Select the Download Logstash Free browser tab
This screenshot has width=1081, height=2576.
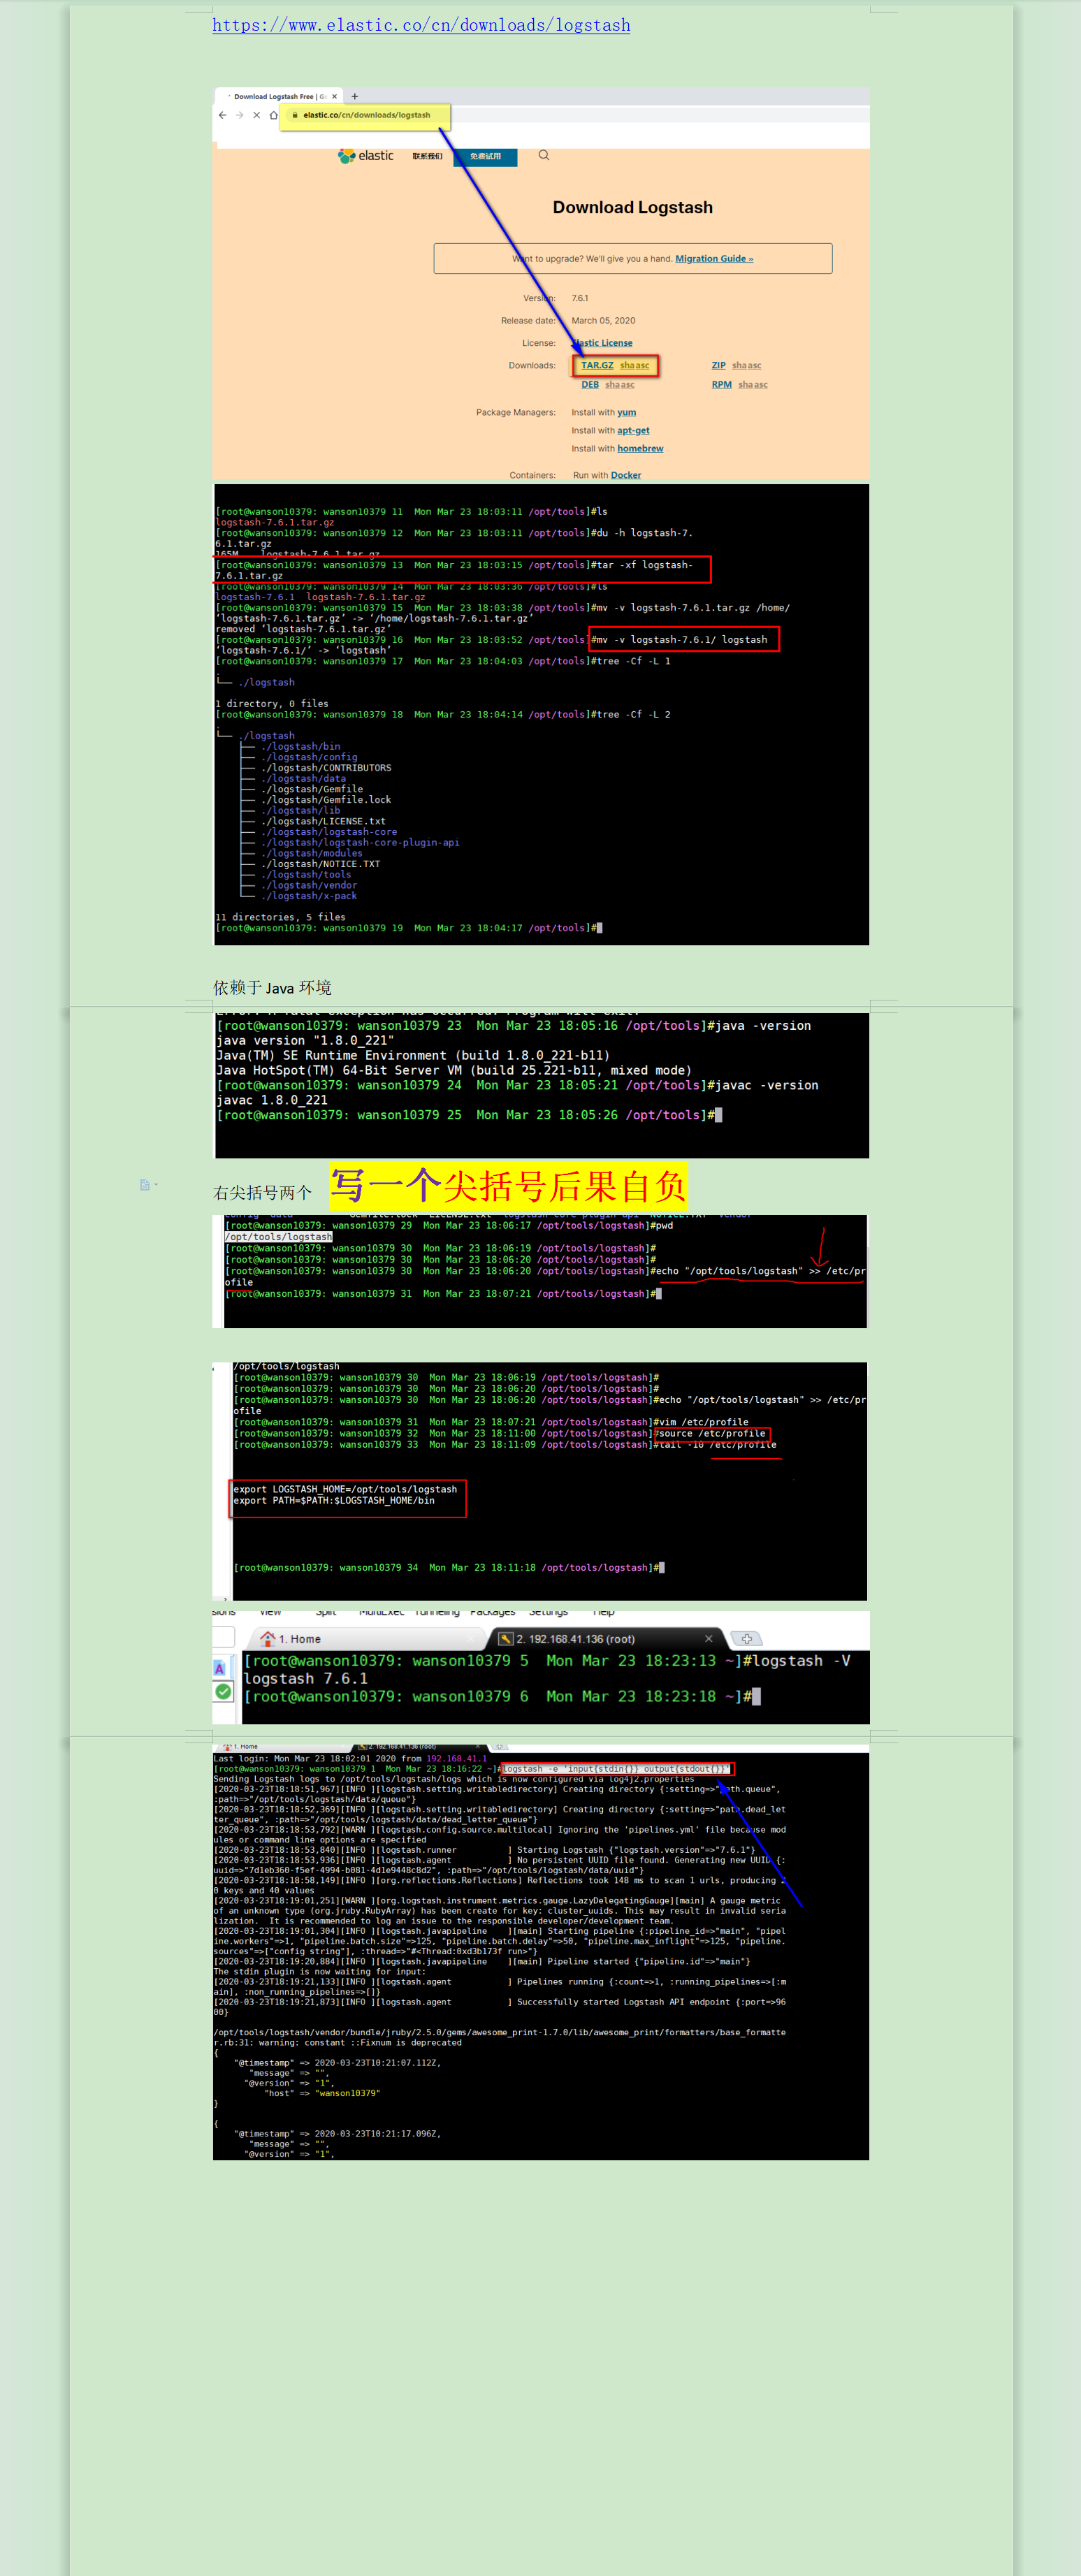click(278, 97)
